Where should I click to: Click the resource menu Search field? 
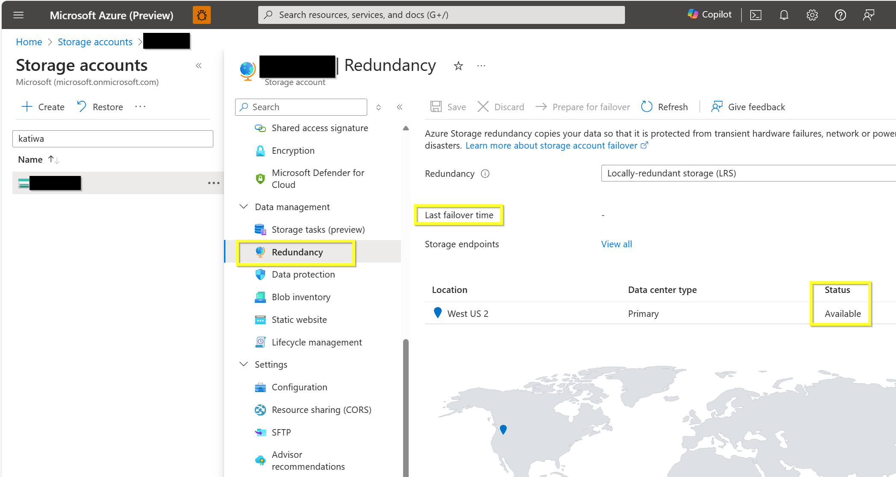tap(301, 107)
